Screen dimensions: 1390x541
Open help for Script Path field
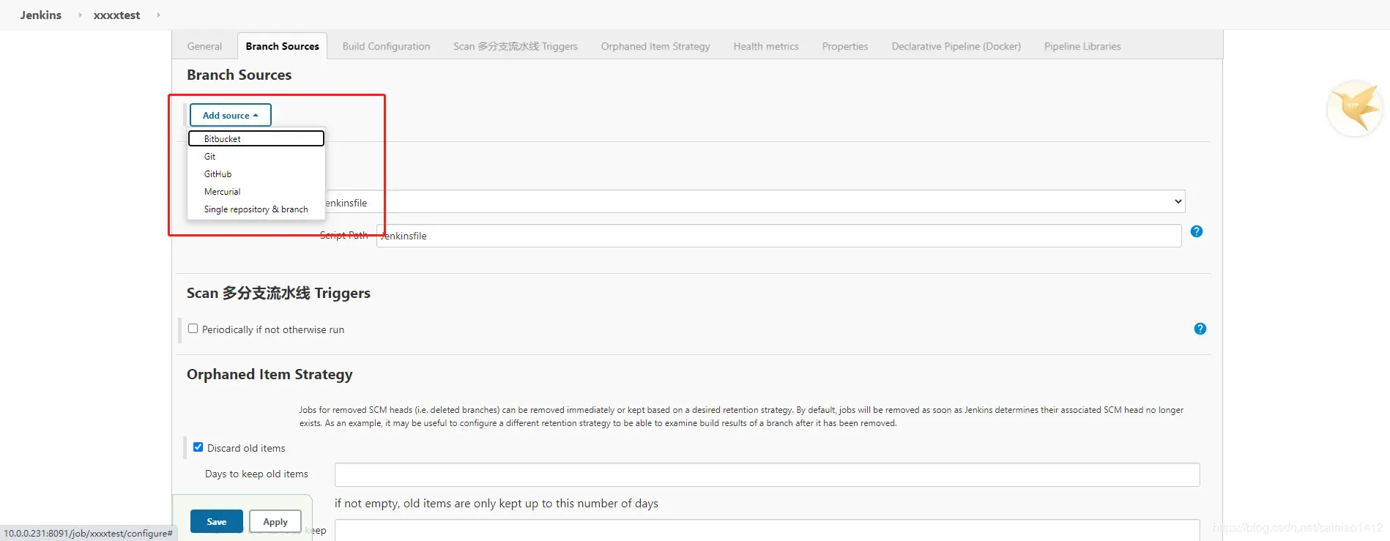(x=1197, y=231)
